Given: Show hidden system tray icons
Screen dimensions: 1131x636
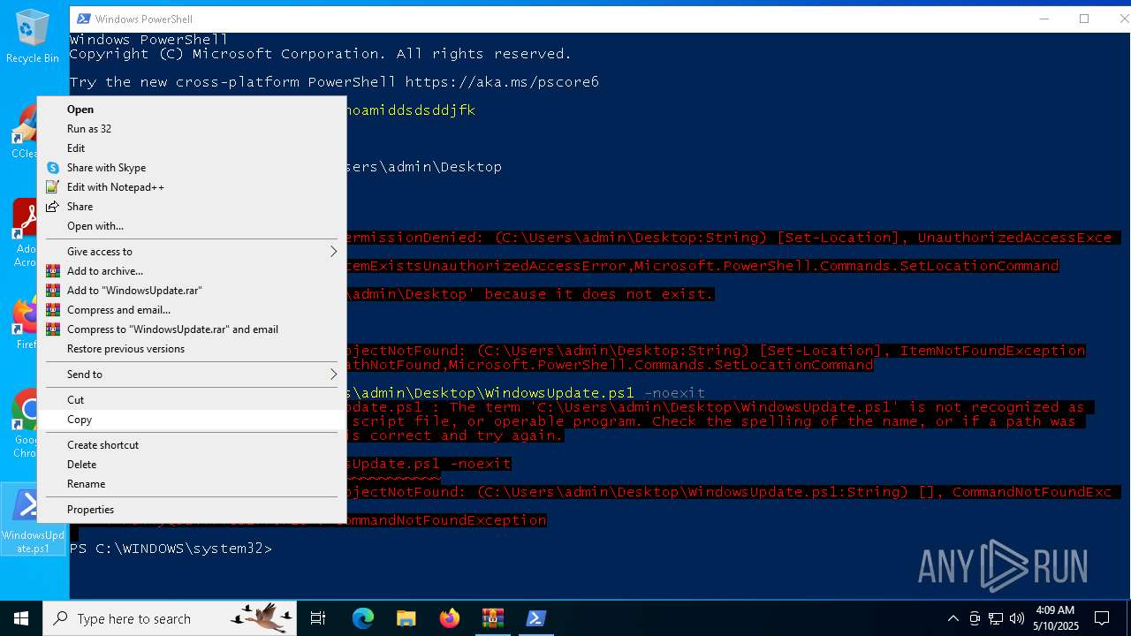Looking at the screenshot, I should [x=953, y=618].
